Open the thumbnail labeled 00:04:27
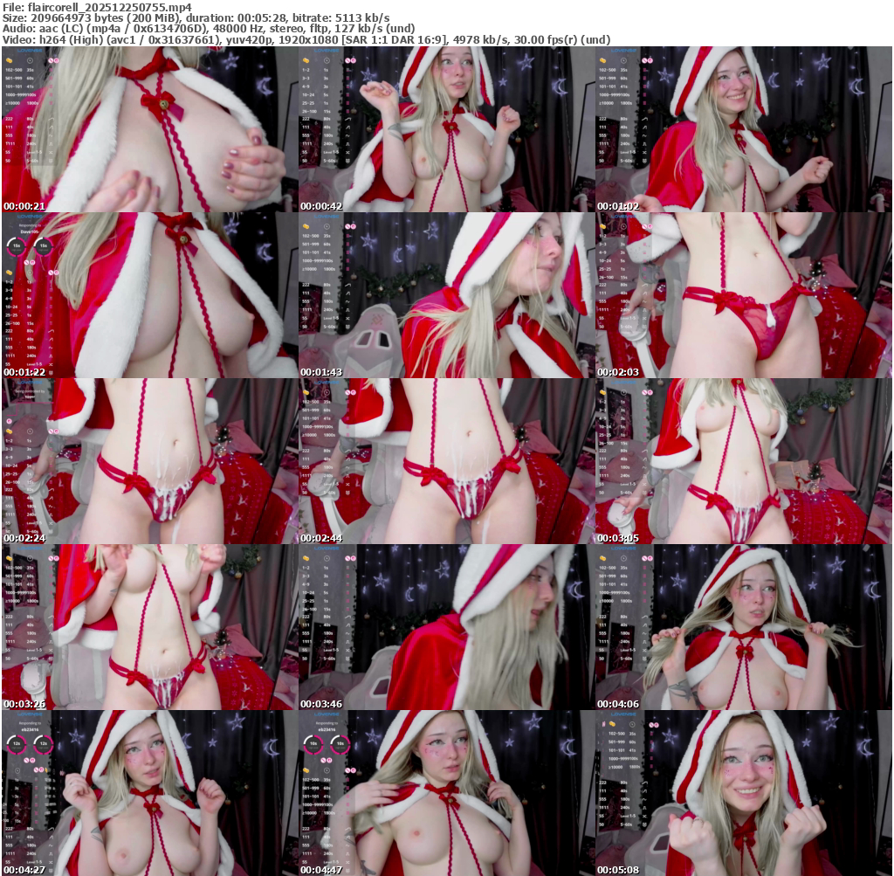The width and height of the screenshot is (894, 876). [149, 792]
